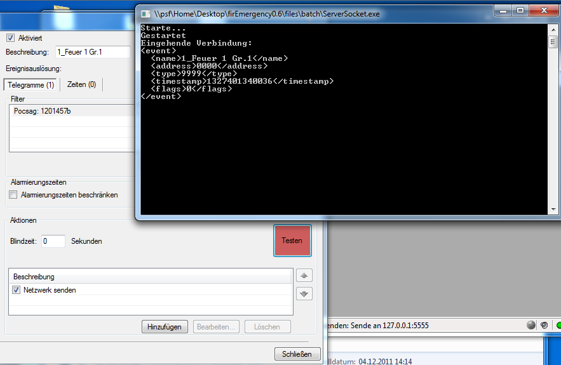The width and height of the screenshot is (561, 365).
Task: Minimize the ServerSocket.exe console window
Action: tap(503, 11)
